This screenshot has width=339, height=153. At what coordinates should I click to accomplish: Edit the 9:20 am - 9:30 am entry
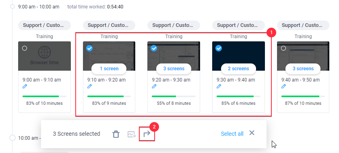pos(154,86)
